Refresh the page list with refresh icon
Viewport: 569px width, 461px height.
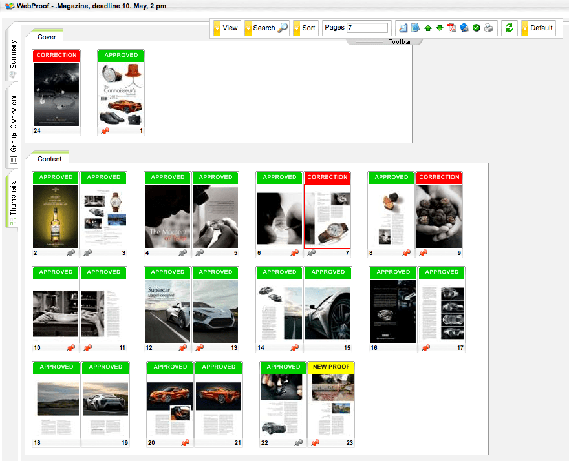508,27
